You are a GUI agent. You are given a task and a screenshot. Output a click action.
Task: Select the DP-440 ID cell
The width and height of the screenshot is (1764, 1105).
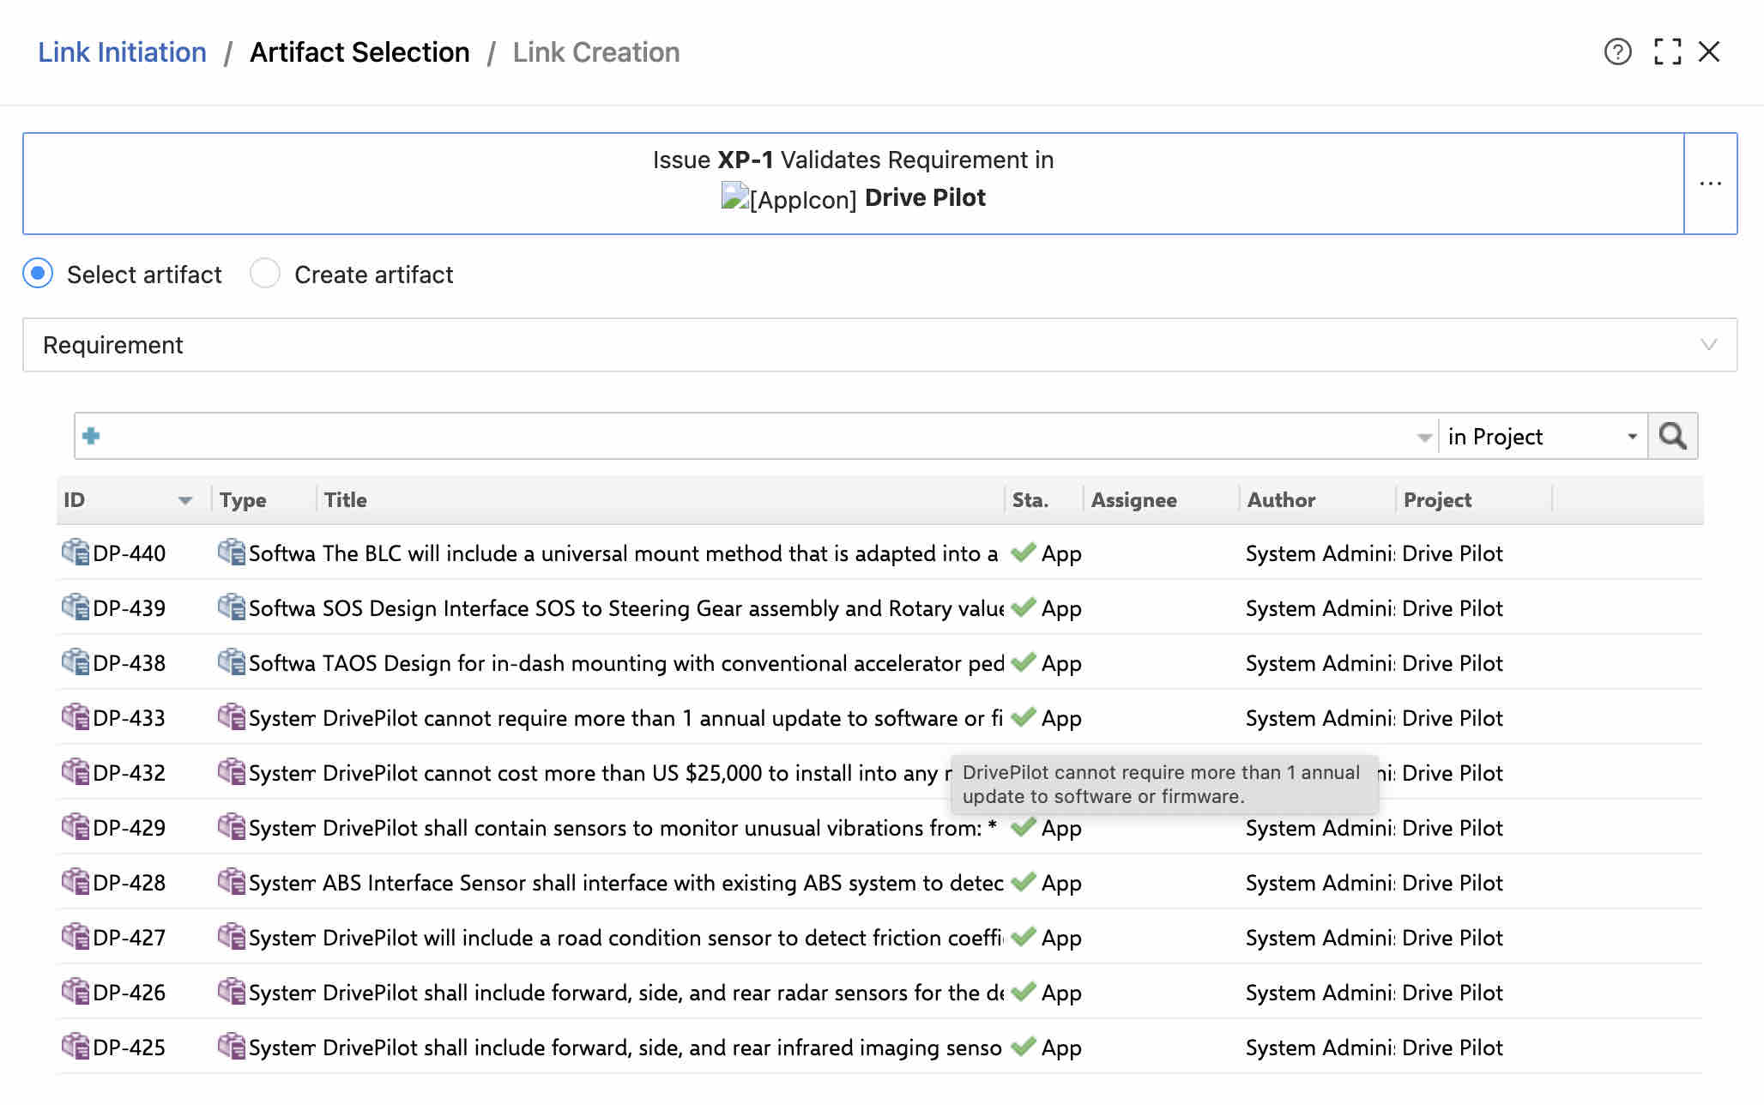[x=129, y=553]
